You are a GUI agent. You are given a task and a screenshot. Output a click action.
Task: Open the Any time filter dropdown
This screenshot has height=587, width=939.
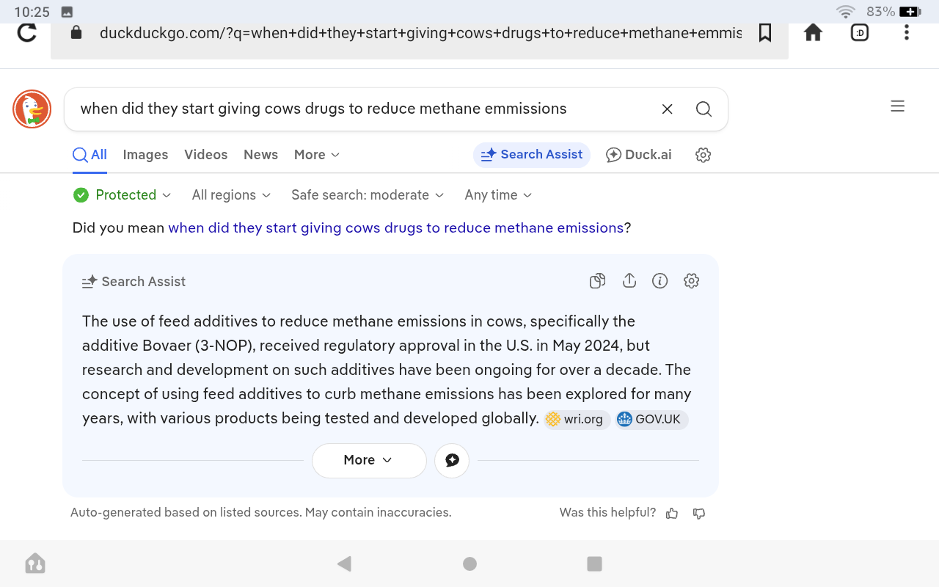click(498, 195)
